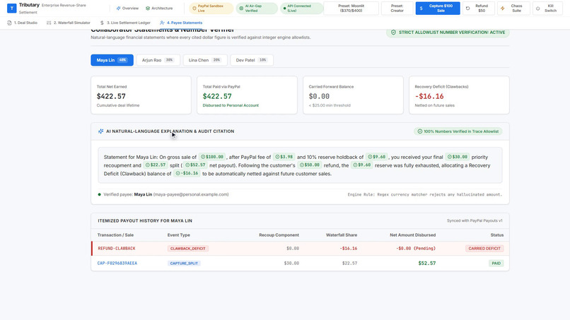Click the net disbursed $52.57 cell

(x=426, y=263)
